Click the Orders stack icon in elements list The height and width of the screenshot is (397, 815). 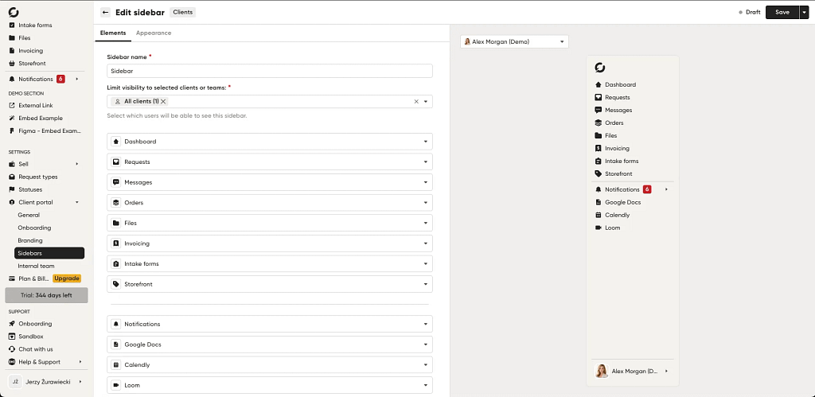(x=116, y=203)
